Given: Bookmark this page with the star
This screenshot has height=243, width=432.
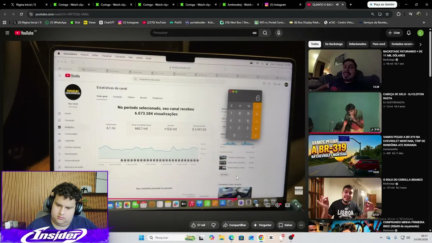Looking at the screenshot, I should pos(387,14).
